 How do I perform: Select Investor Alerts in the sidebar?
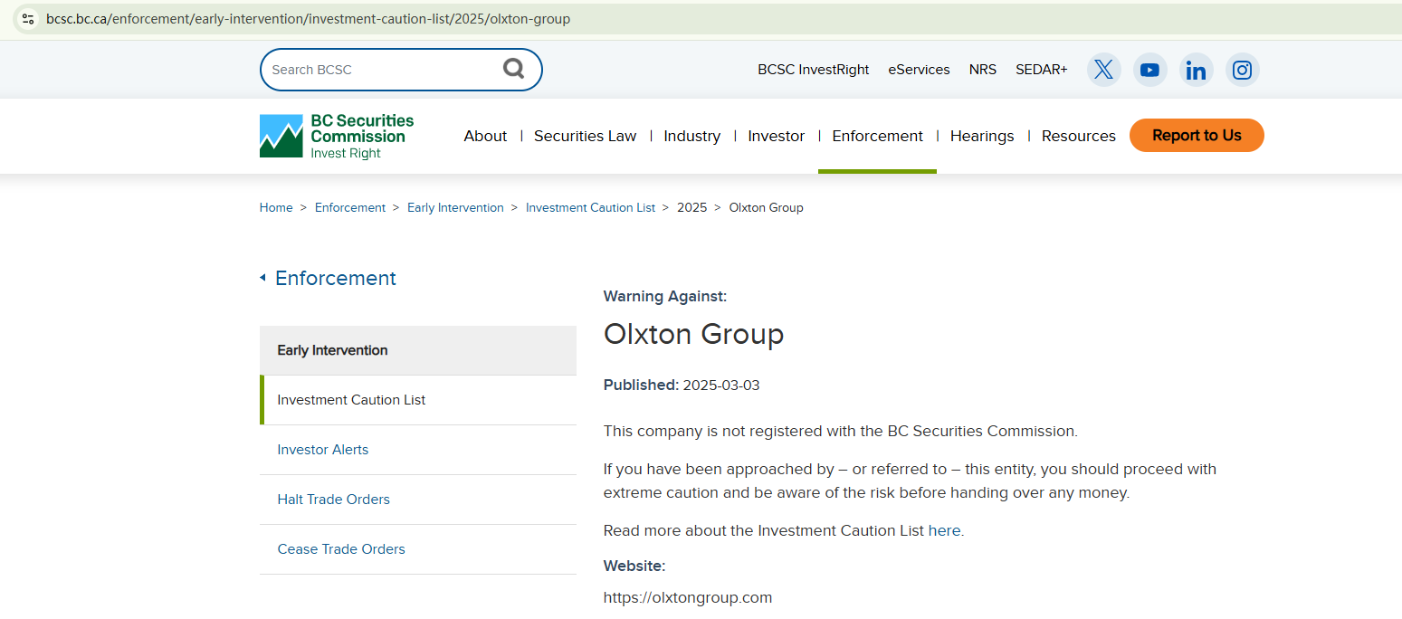(x=322, y=450)
